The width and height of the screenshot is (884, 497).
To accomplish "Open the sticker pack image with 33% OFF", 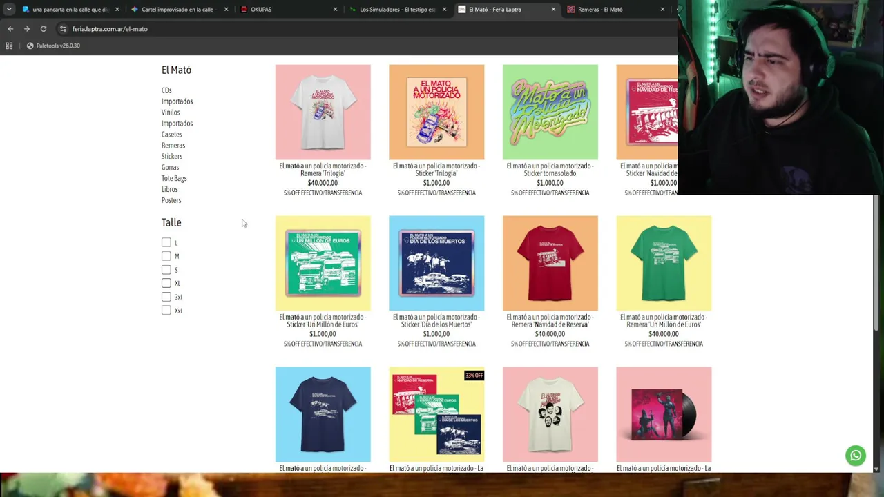I will pos(436,414).
